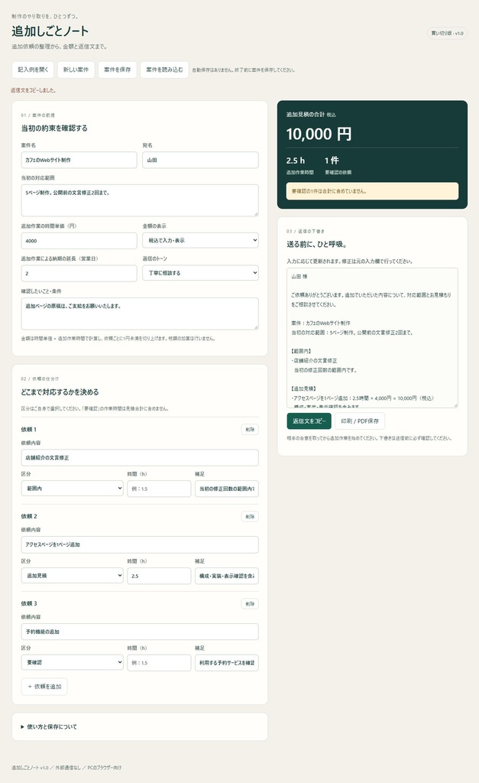Load a case via 案件を読み込む
479x783 pixels.
(x=165, y=70)
